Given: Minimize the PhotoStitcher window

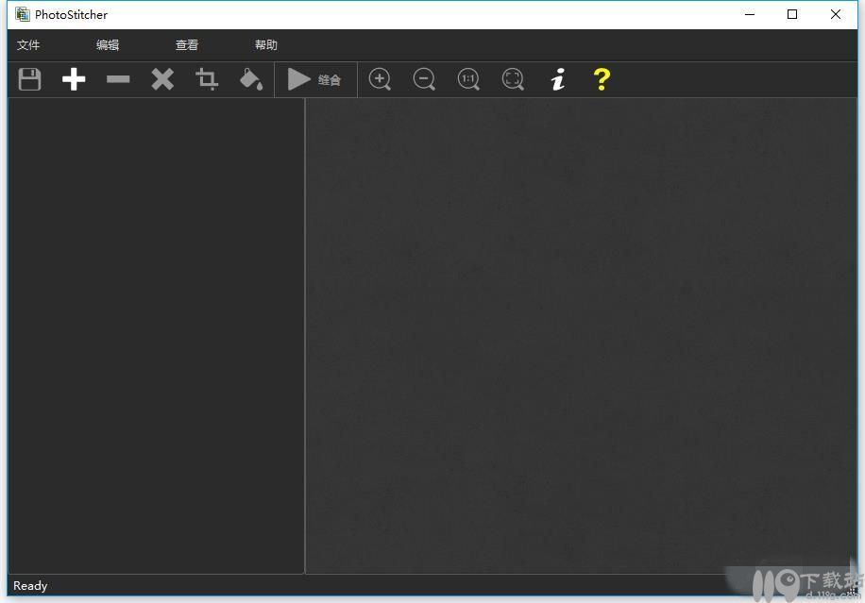Looking at the screenshot, I should coord(749,14).
